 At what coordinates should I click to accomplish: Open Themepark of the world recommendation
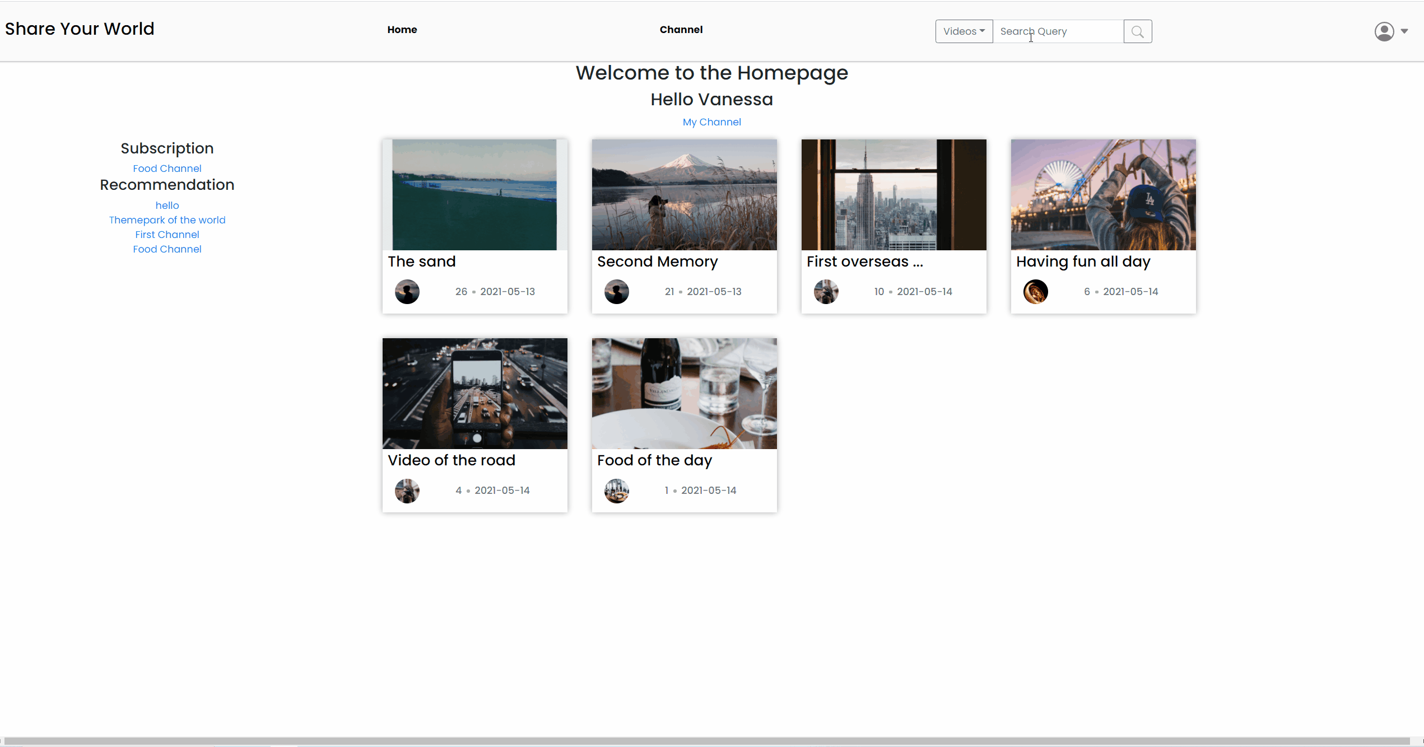[x=167, y=220]
